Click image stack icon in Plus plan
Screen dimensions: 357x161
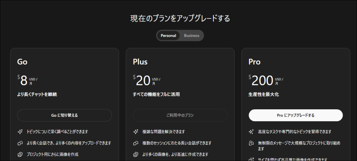136,154
